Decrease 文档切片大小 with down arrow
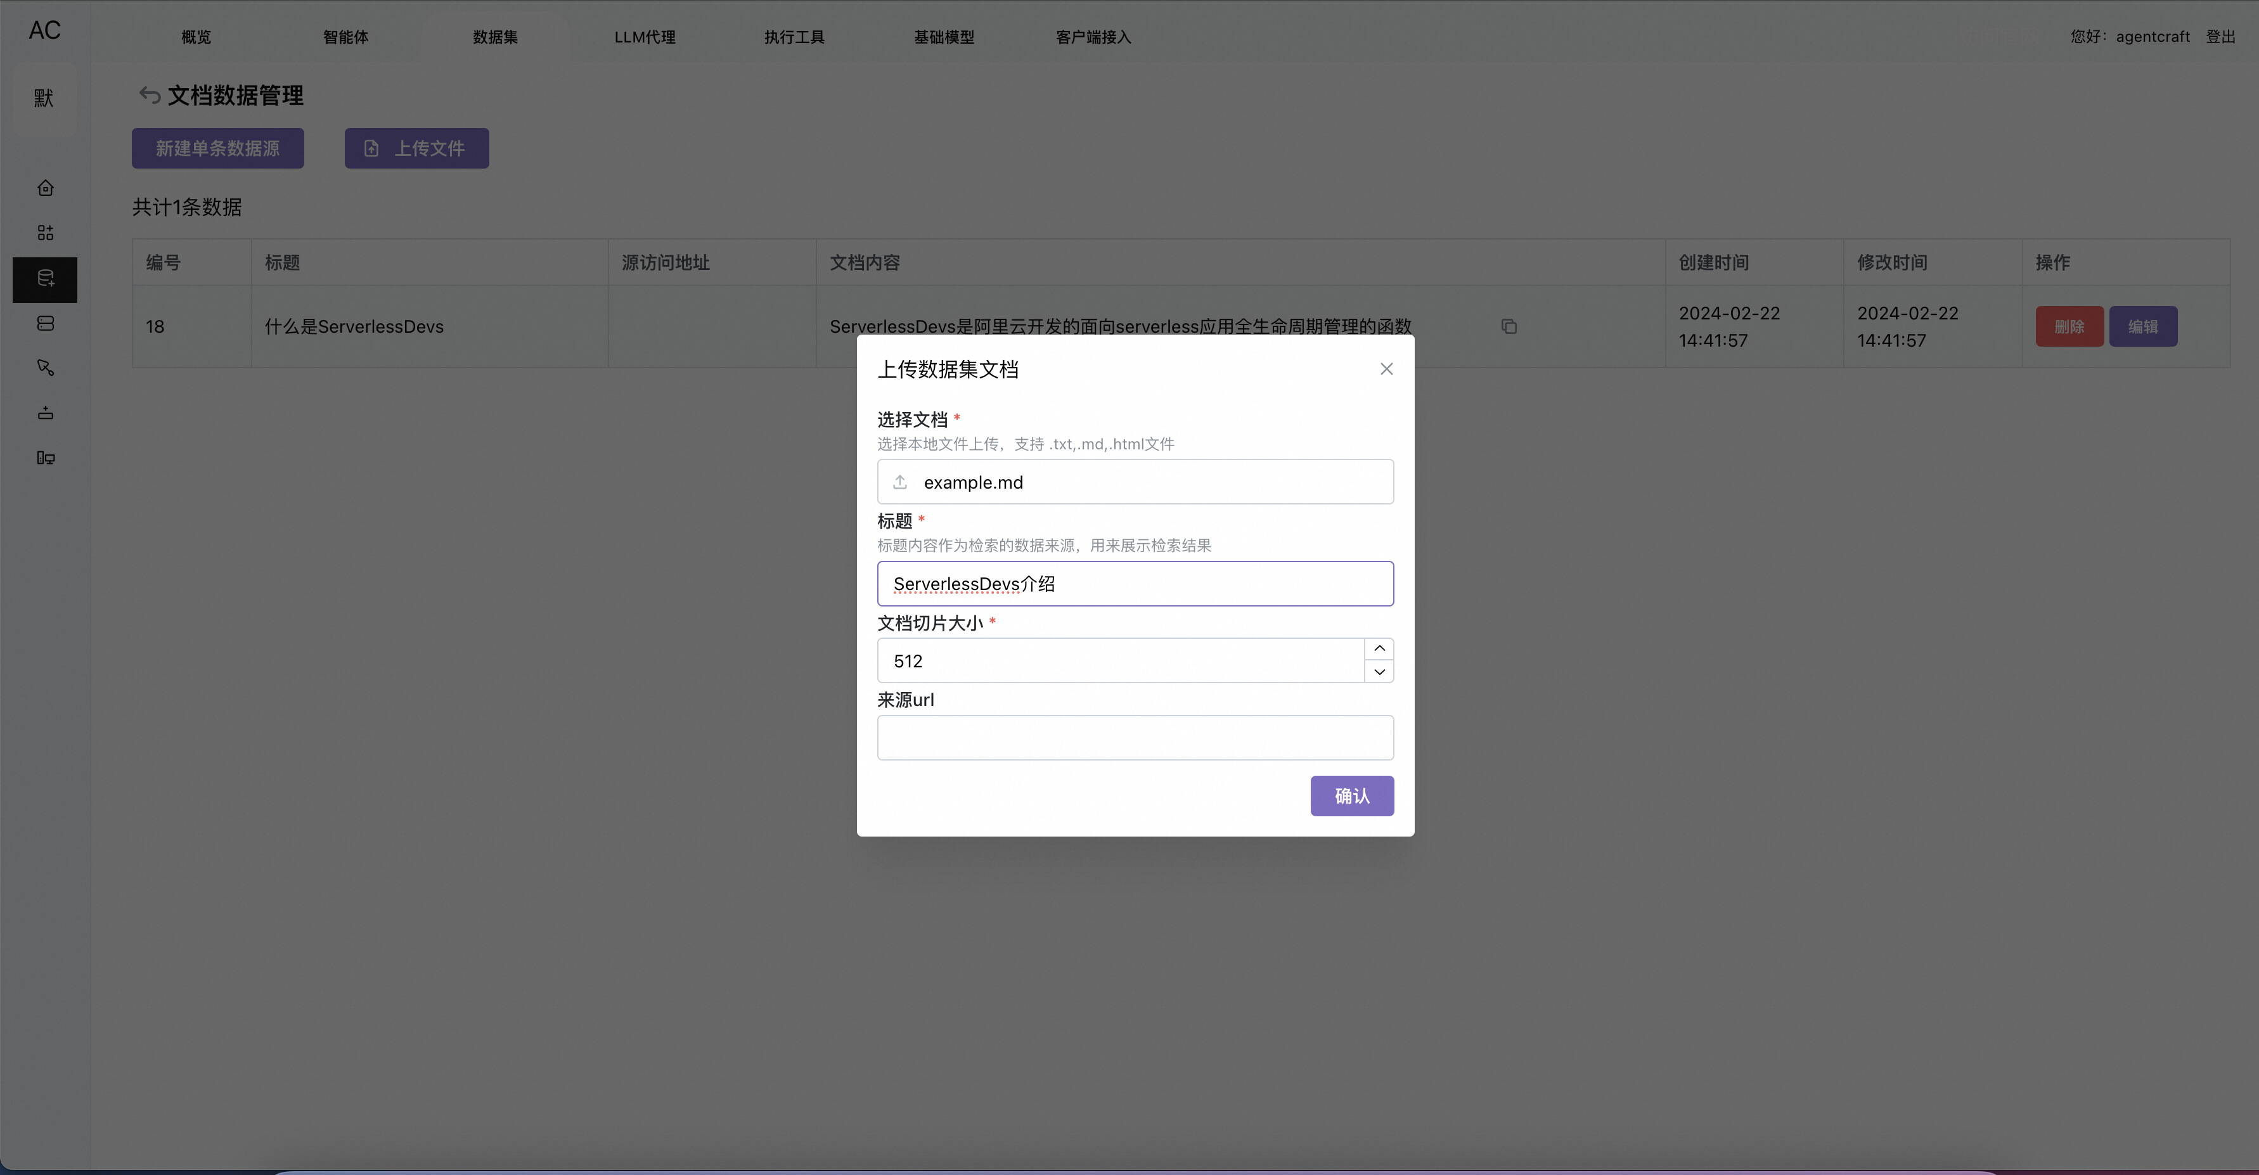This screenshot has width=2259, height=1175. 1379,672
